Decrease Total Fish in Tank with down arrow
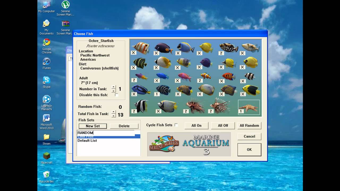 114,115
